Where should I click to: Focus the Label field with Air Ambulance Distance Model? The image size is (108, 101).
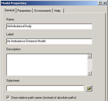pyautogui.click(x=49, y=41)
